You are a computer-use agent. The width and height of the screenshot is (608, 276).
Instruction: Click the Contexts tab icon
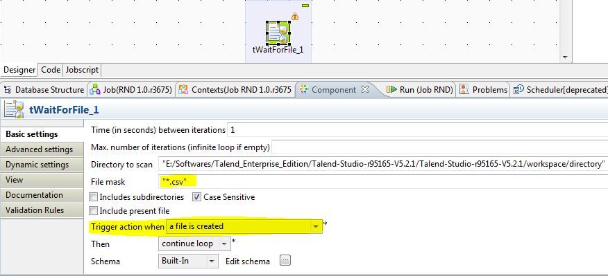click(x=183, y=90)
